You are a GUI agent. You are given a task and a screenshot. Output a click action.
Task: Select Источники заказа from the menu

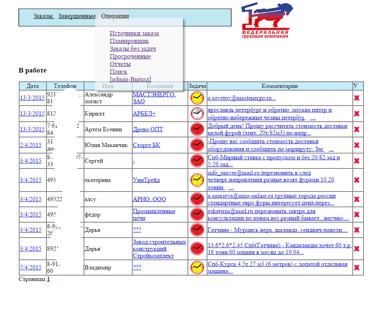pyautogui.click(x=134, y=33)
